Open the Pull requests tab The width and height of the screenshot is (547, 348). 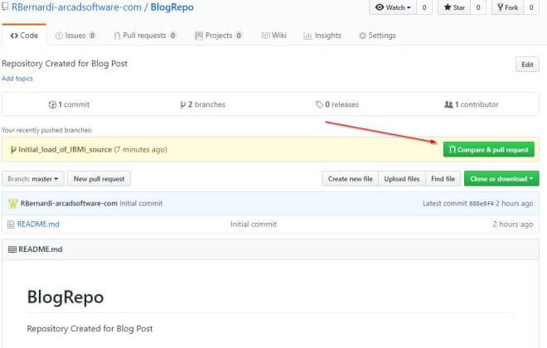point(144,36)
